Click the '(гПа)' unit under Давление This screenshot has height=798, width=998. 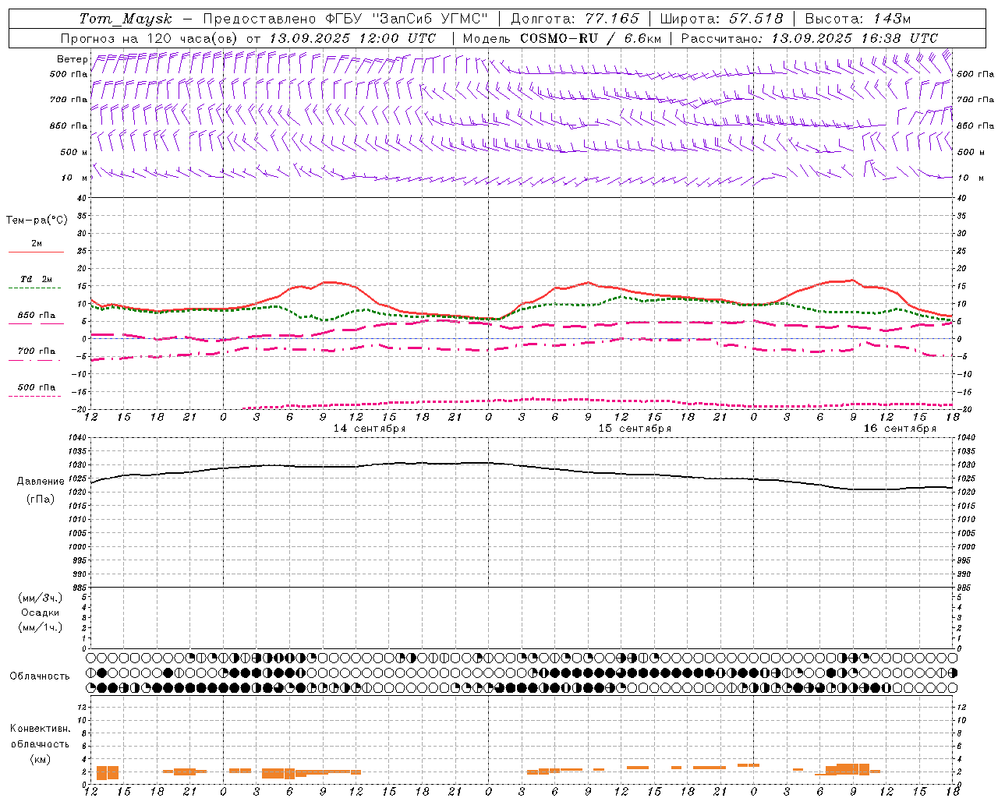41,500
